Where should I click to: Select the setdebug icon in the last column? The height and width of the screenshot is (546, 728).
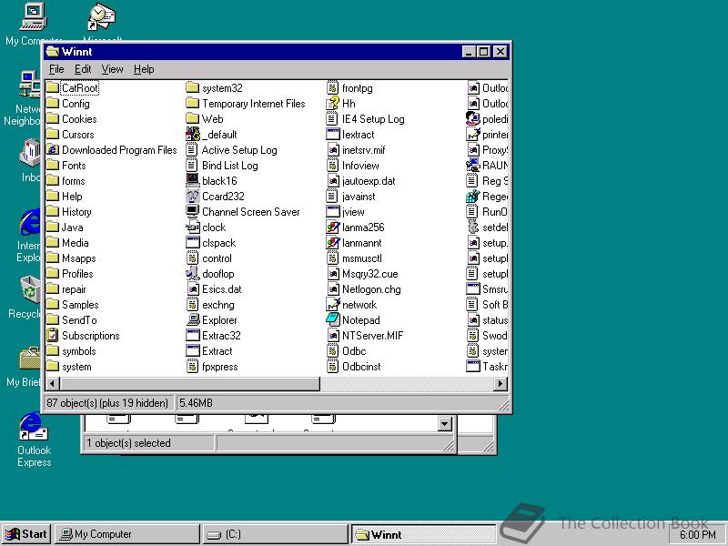[472, 227]
